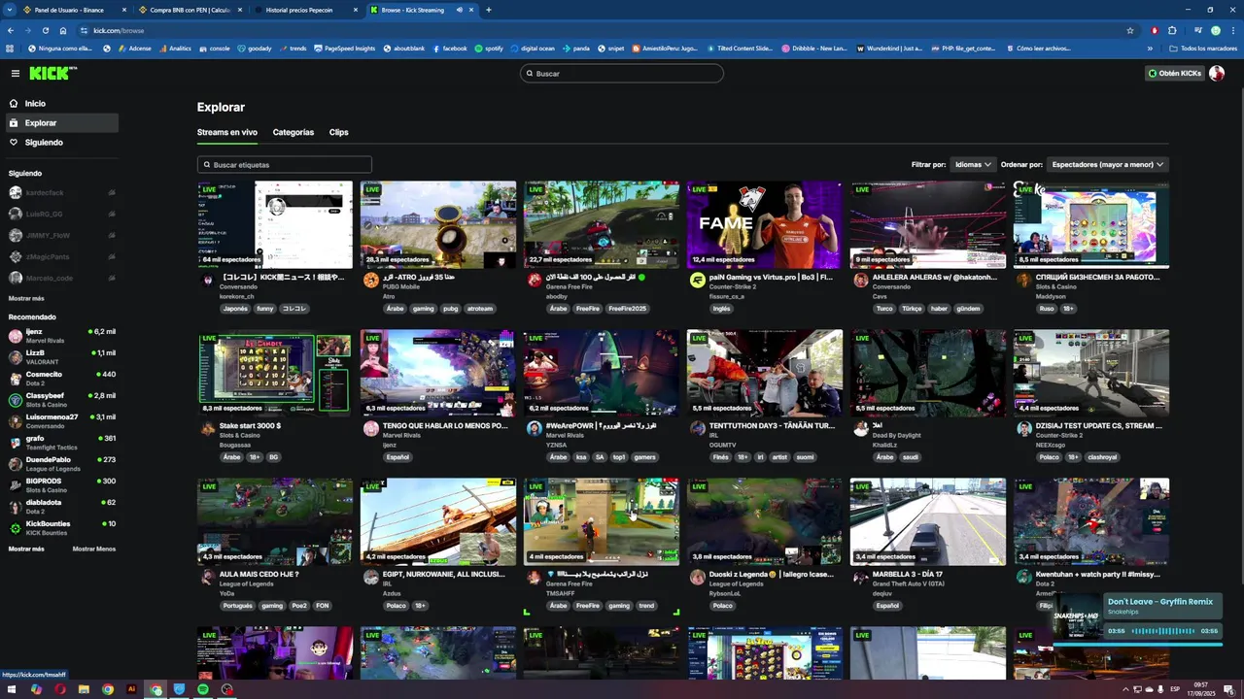Open recommended channel Classybeef avatar
The image size is (1244, 699).
point(16,400)
